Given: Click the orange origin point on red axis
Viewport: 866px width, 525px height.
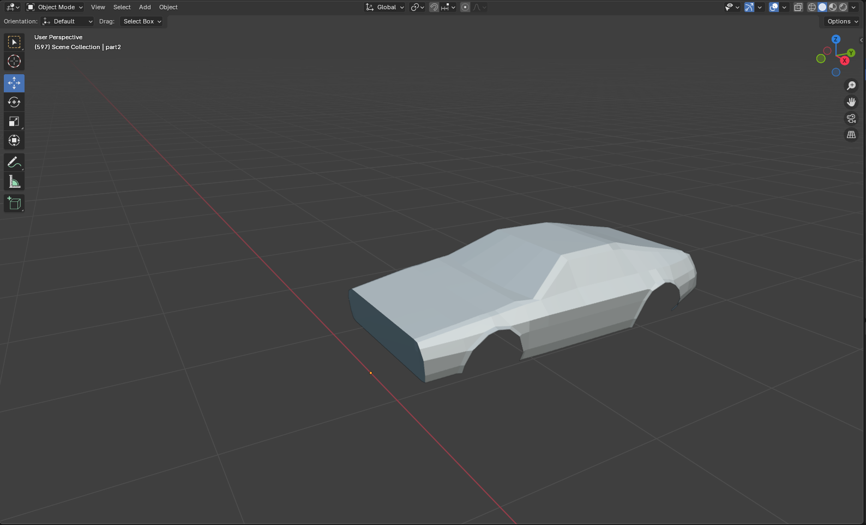Looking at the screenshot, I should (x=371, y=373).
